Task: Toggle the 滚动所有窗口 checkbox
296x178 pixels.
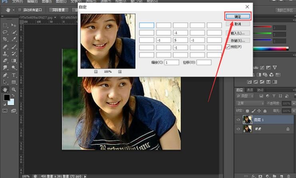Action: (x=20, y=10)
